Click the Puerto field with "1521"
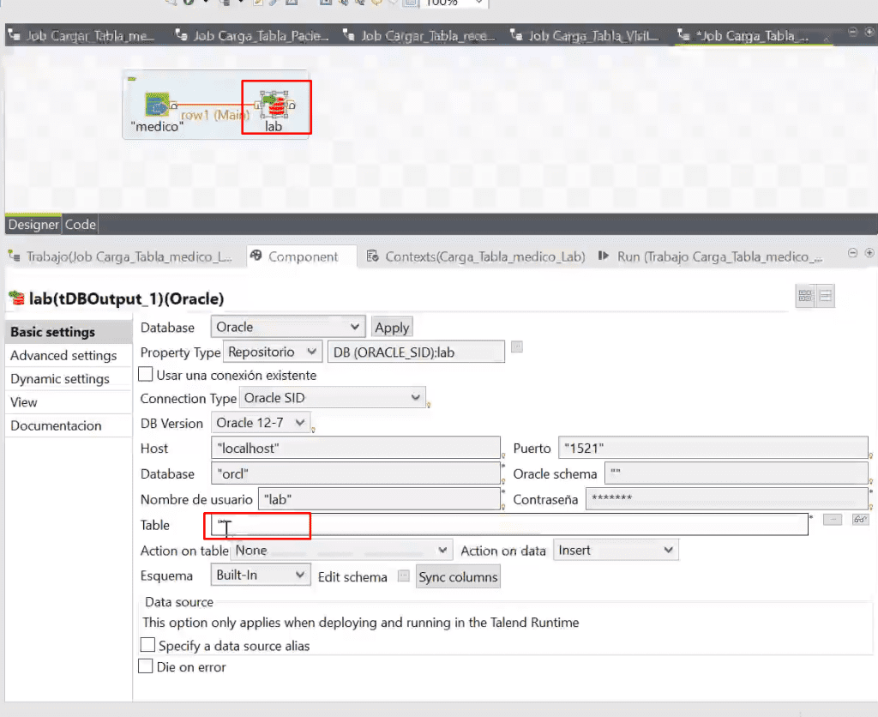The height and width of the screenshot is (717, 878). click(713, 448)
